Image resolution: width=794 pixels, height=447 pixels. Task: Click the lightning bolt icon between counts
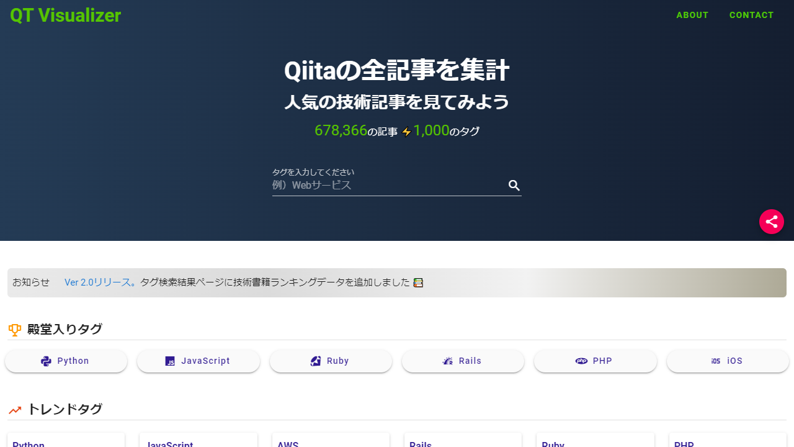click(x=406, y=132)
